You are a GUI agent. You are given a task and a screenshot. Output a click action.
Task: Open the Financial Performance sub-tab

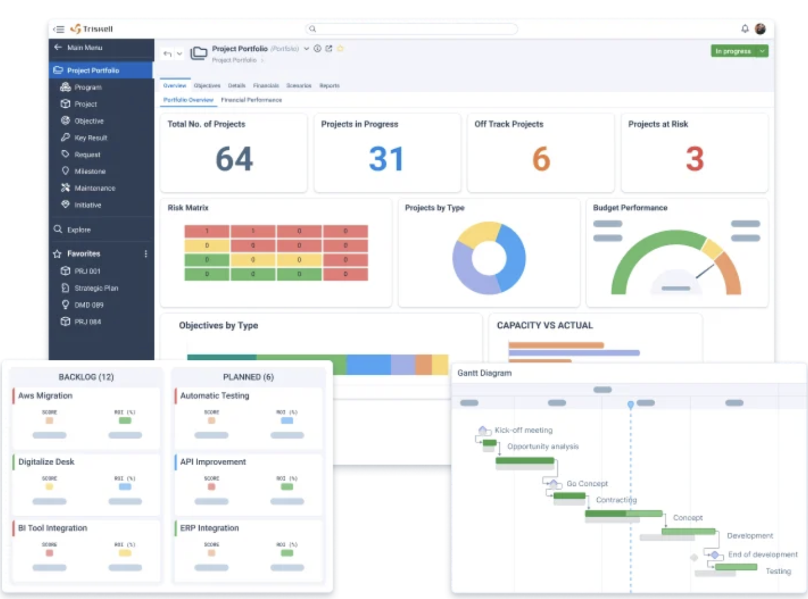point(251,100)
